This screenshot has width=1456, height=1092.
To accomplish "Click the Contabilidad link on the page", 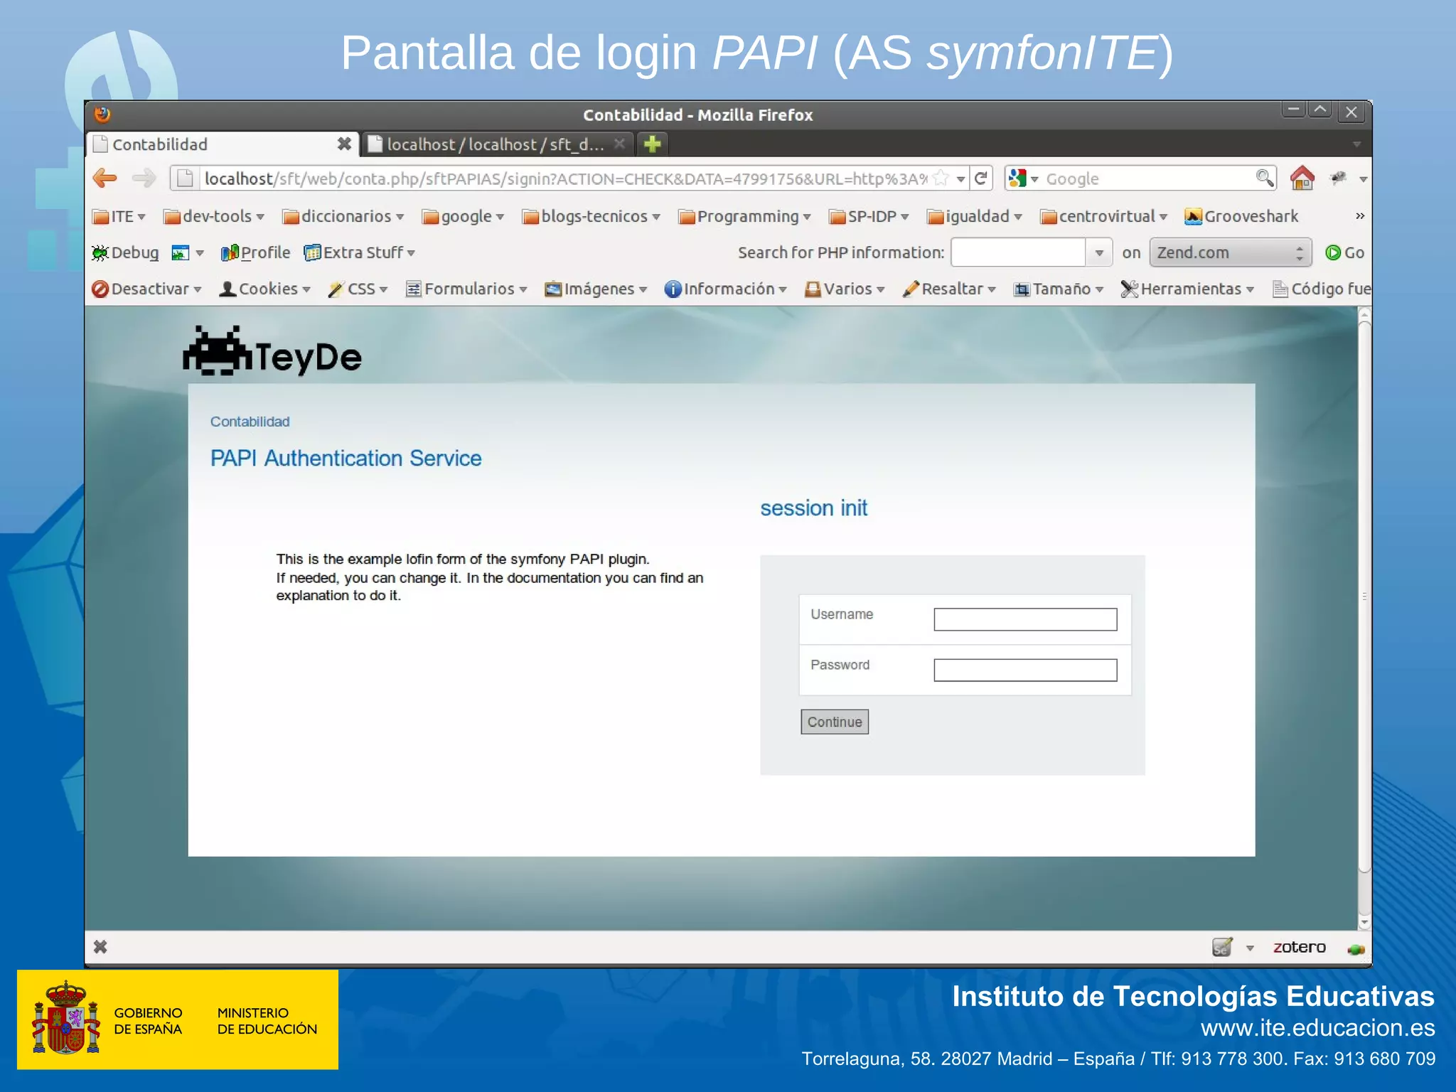I will (x=250, y=422).
